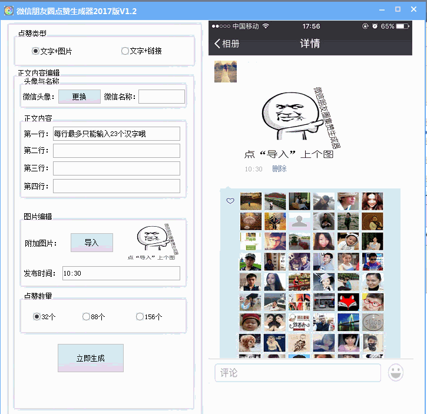
Task: Select the 文字+链接 like type
Action: 141,51
